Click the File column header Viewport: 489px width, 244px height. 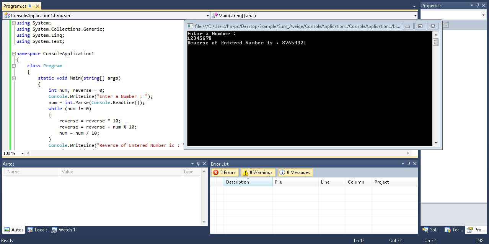click(x=295, y=182)
